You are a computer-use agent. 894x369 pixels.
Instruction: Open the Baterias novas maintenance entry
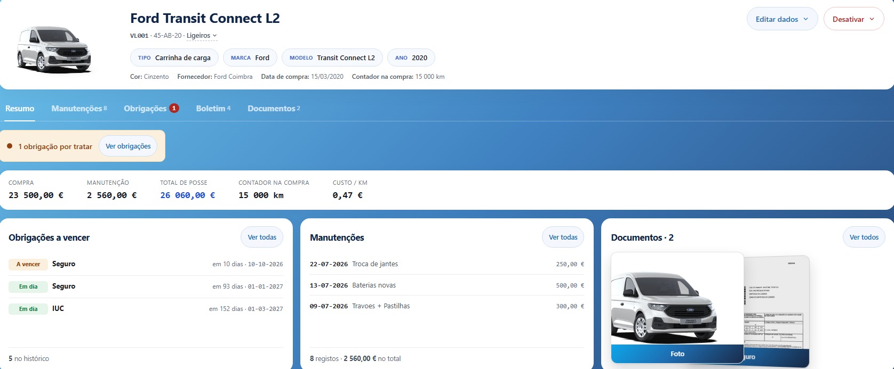447,285
